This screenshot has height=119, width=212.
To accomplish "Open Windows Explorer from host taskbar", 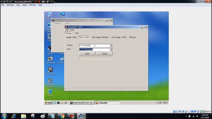I will point(24,116).
